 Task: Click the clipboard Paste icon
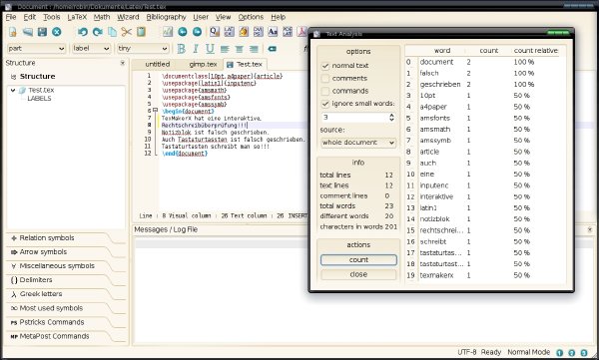(x=141, y=32)
